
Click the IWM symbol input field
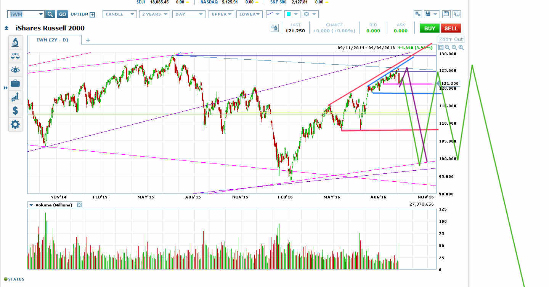click(22, 14)
